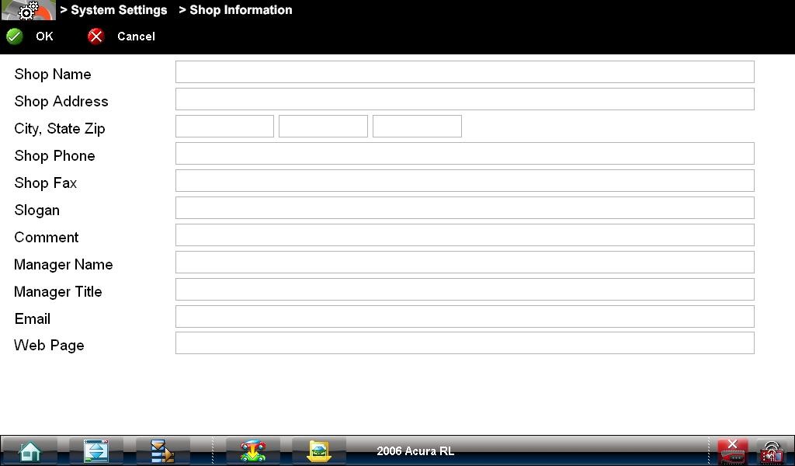The image size is (795, 466).
Task: Select the Zip code field
Action: 417,127
